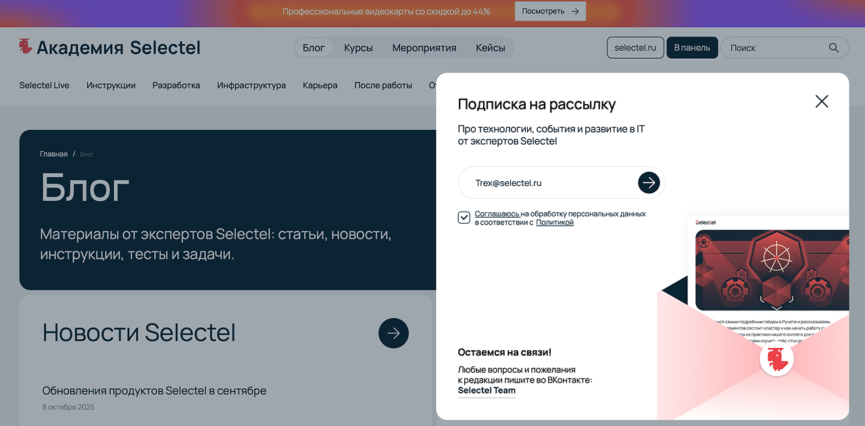Click the В панель button
The image size is (865, 426).
click(692, 47)
